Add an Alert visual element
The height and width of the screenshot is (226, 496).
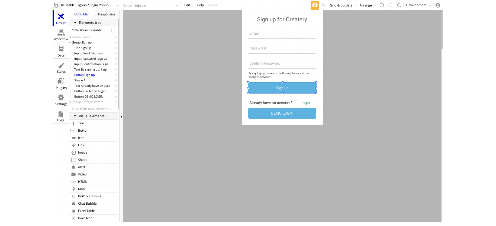point(94,167)
